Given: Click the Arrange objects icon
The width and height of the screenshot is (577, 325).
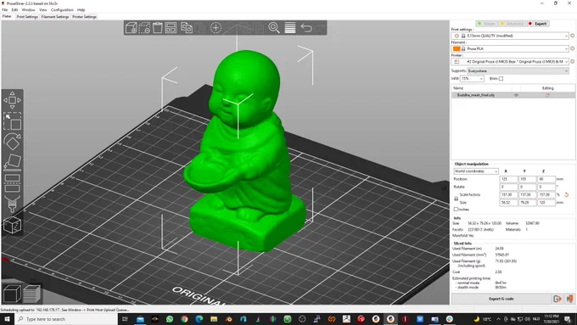Looking at the screenshot, I should 171,28.
